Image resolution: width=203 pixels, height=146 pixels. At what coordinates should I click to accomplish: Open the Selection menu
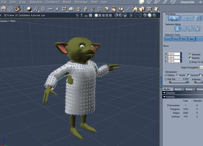[x=36, y=2]
